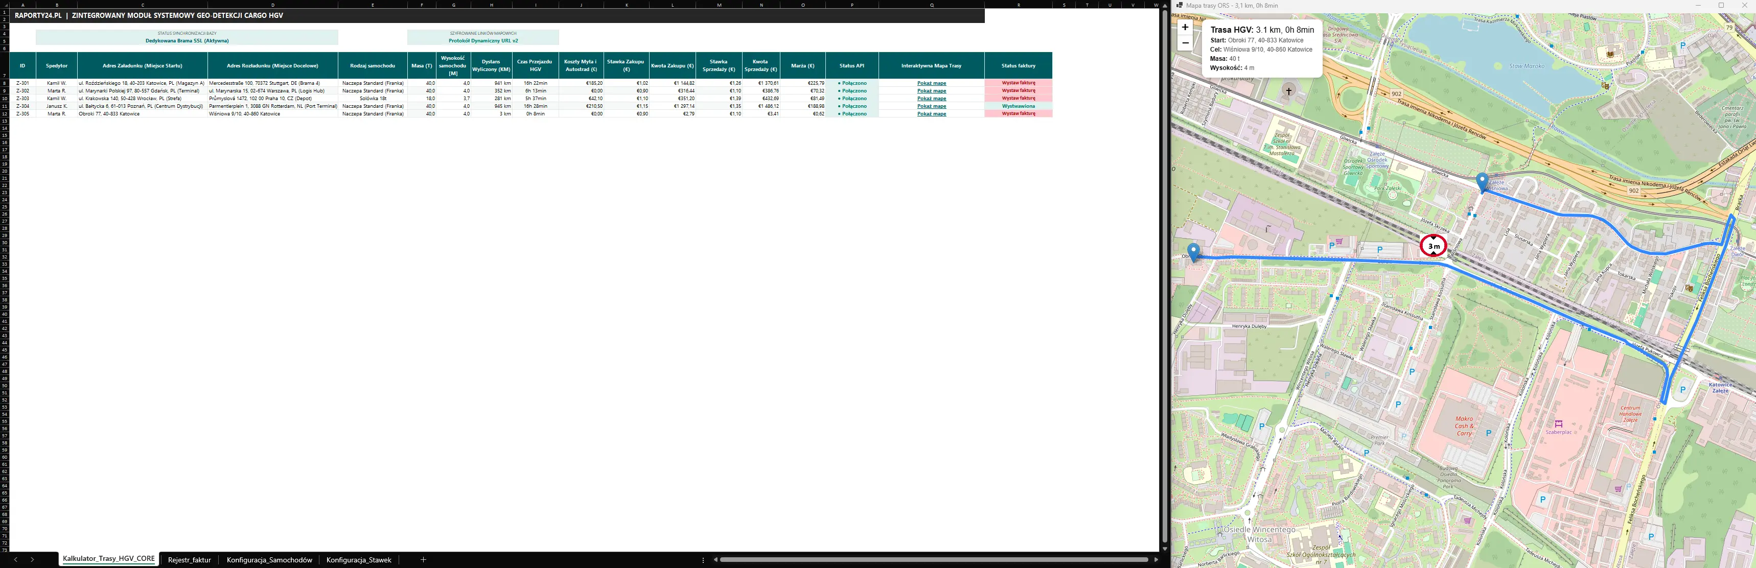Select the Status faktury header cell
The image size is (1756, 568).
coord(1019,66)
